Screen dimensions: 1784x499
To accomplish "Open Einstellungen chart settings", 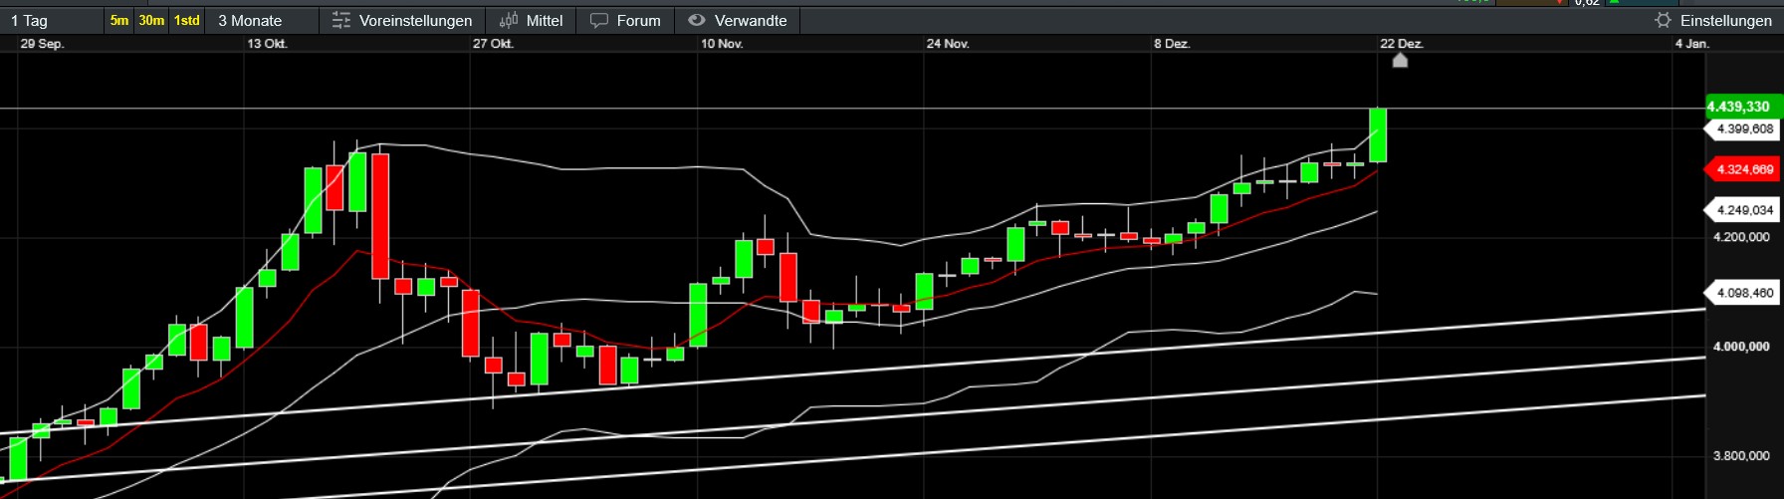I will pyautogui.click(x=1725, y=20).
